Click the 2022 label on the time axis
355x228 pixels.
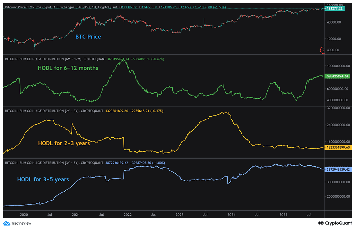[128, 215]
